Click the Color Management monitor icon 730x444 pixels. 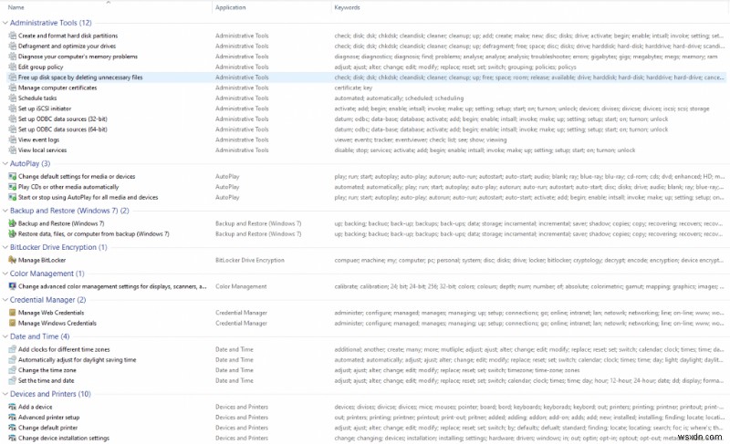pos(13,286)
